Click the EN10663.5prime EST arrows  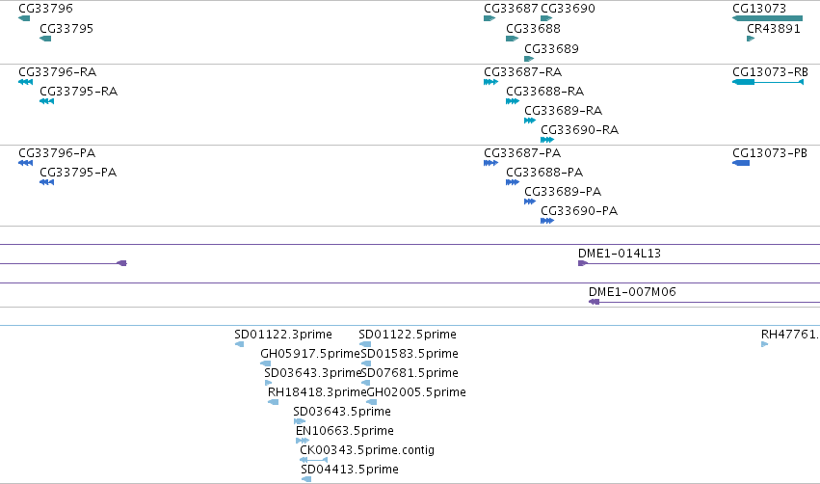tap(303, 441)
